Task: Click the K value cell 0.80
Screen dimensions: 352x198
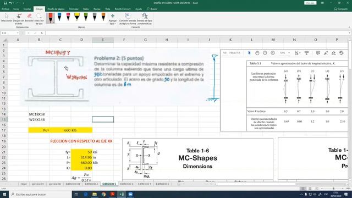Action: 81,168
